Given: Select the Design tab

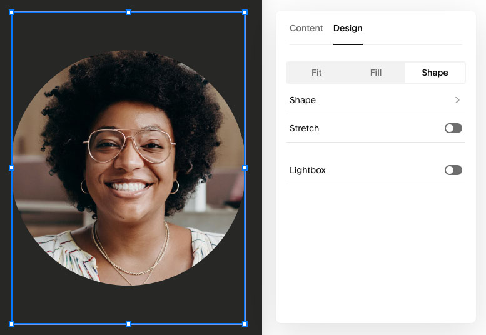Looking at the screenshot, I should point(348,28).
